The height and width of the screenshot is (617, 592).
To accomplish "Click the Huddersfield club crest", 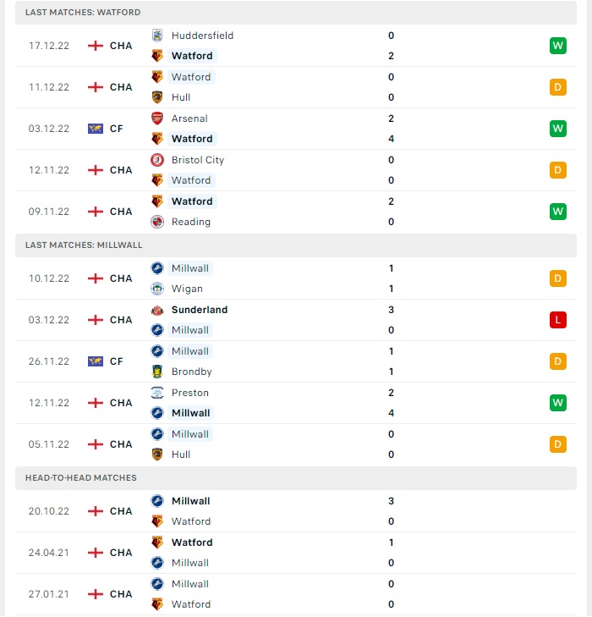I will [157, 36].
